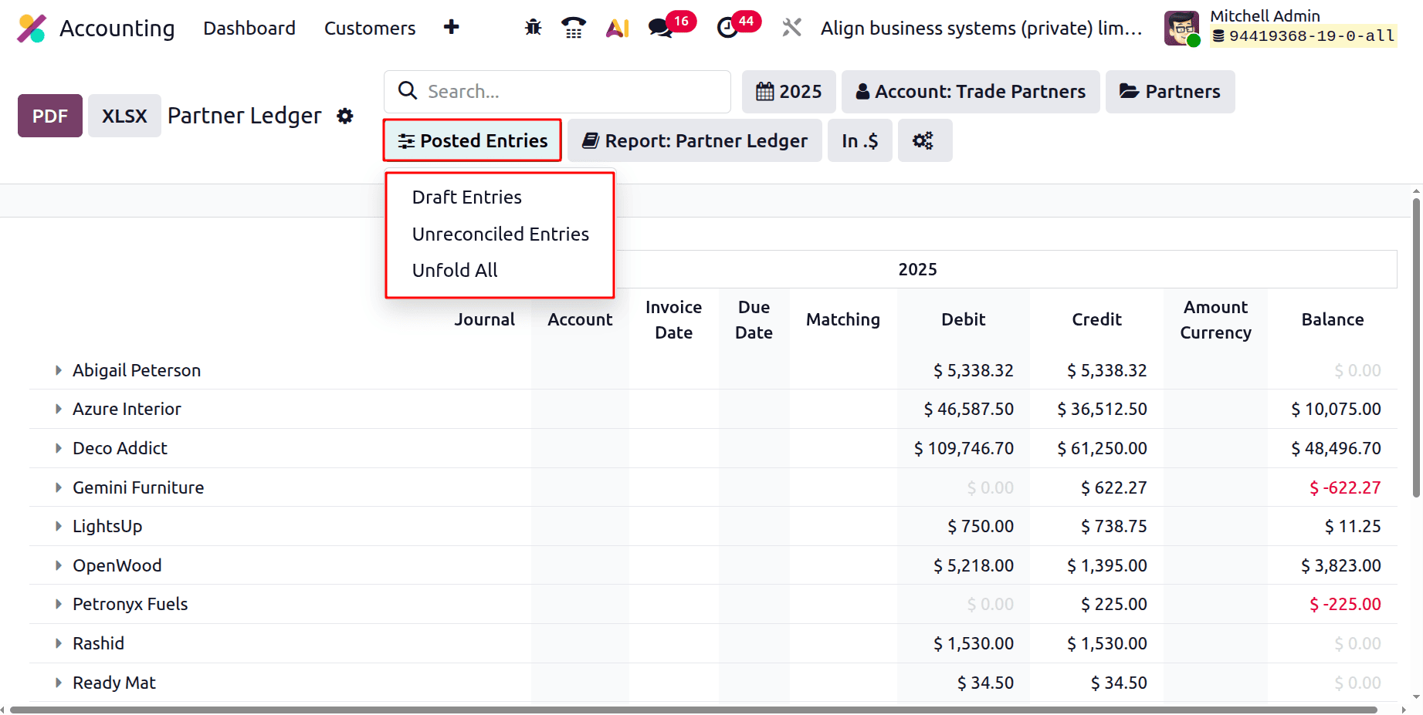This screenshot has height=715, width=1423.
Task: Export report as XLSX
Action: click(124, 116)
